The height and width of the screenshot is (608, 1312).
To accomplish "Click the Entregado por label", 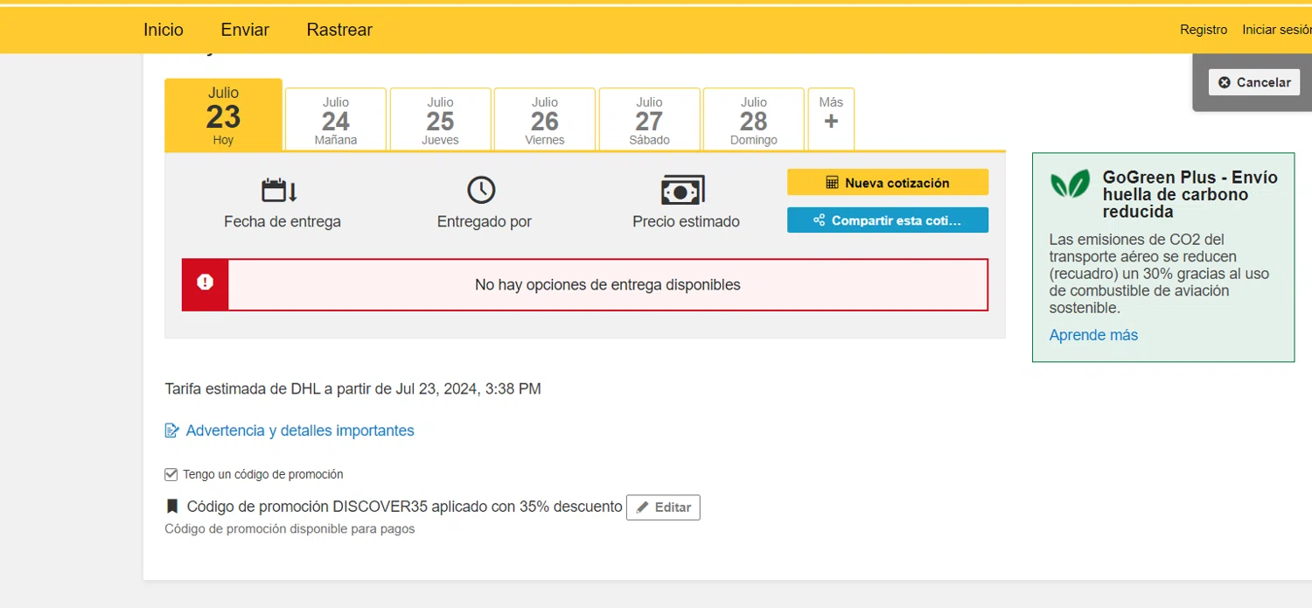I will click(485, 222).
